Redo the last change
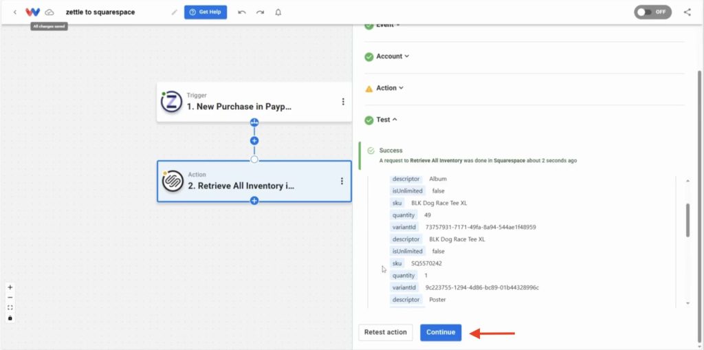704x350 pixels. tap(260, 12)
